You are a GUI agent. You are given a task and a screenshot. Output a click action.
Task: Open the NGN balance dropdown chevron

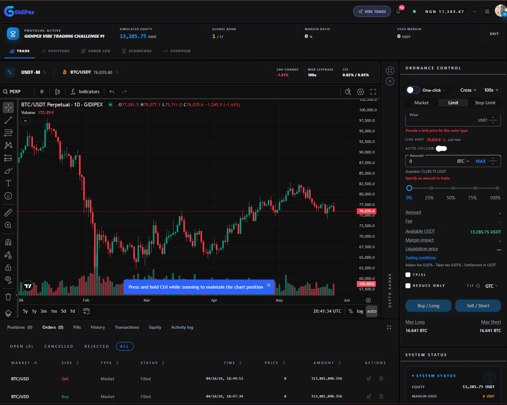coord(475,12)
